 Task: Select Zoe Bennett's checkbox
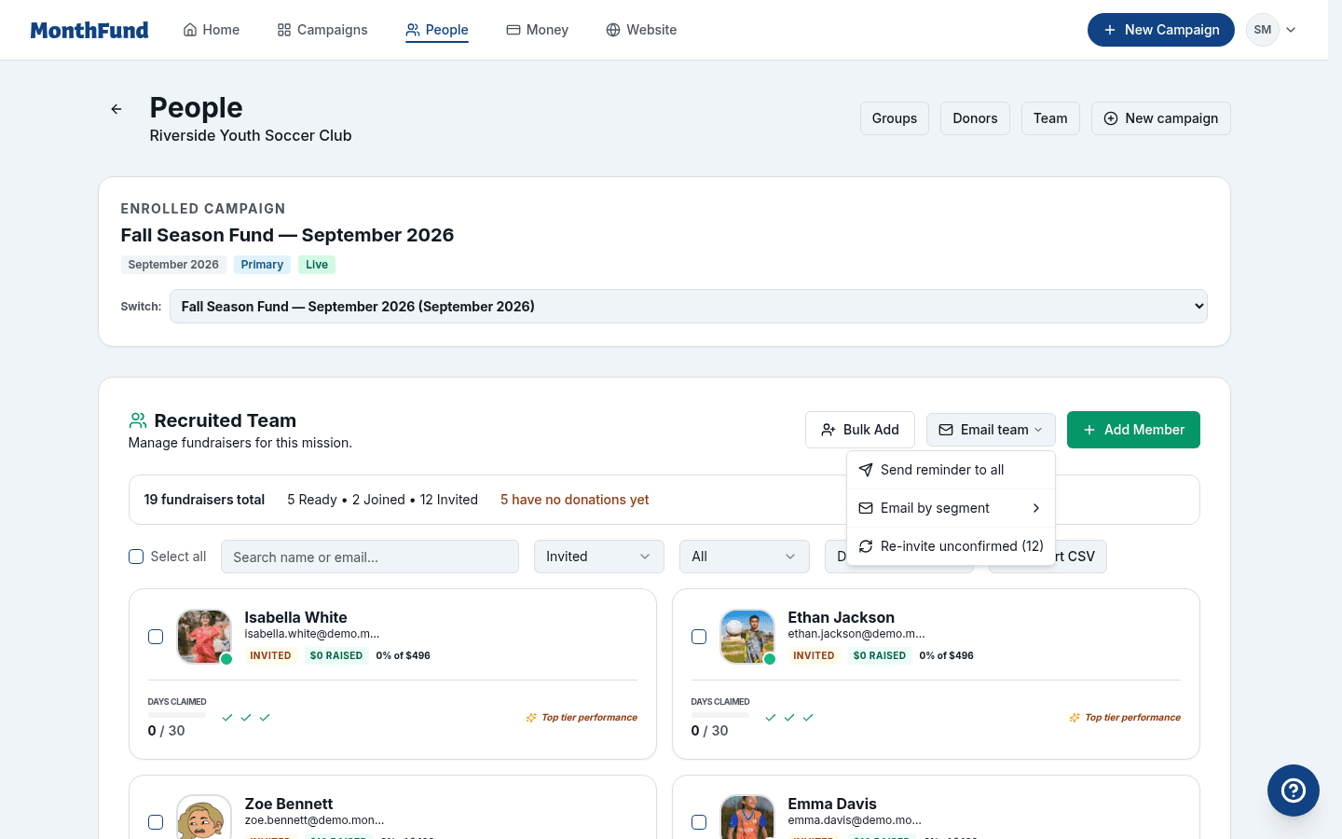(156, 822)
